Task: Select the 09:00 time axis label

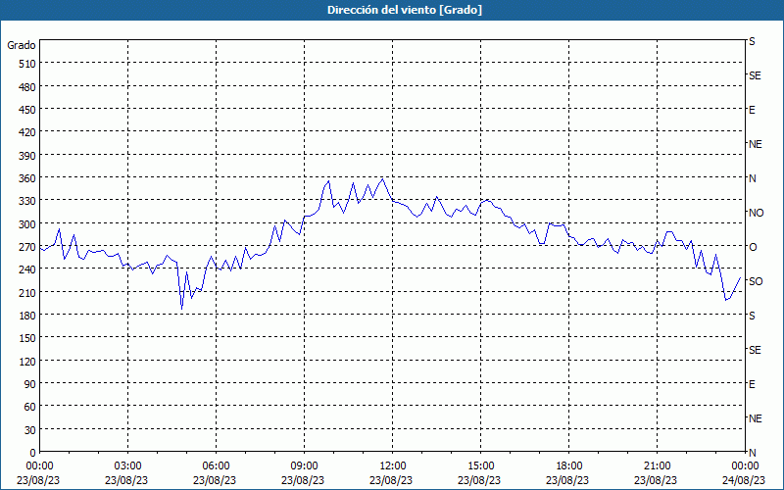Action: [304, 466]
